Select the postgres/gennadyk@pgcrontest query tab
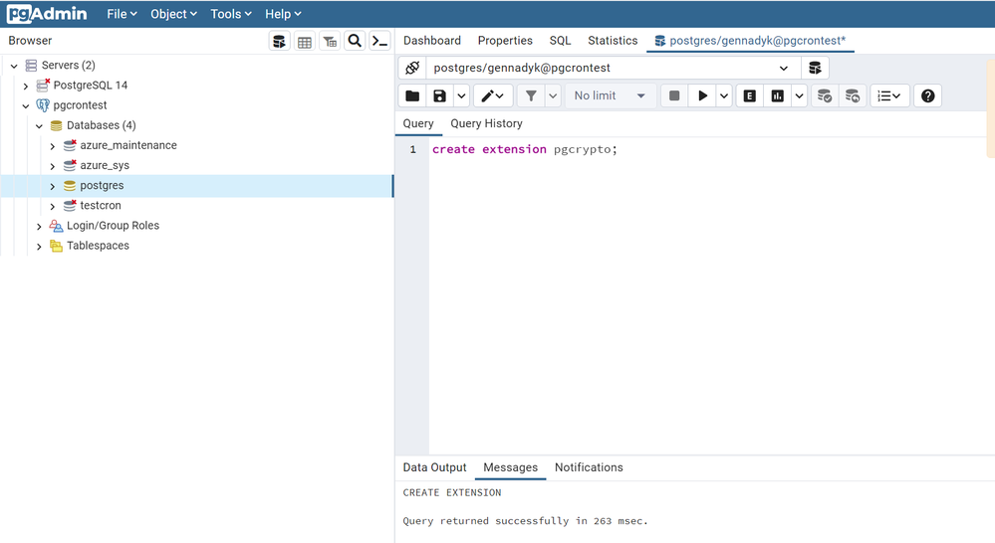Screen dimensions: 995x543 (751, 41)
